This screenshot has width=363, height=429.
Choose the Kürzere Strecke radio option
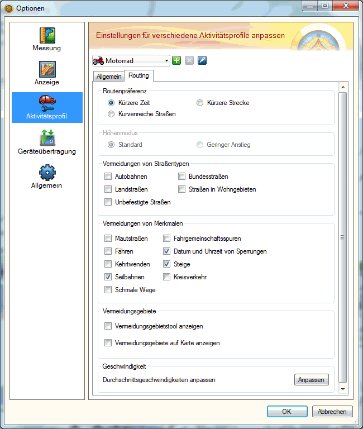(200, 103)
